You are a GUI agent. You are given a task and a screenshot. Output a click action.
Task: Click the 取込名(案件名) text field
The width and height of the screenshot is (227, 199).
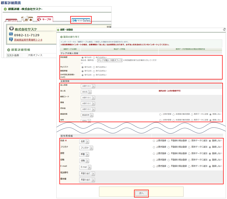point(110,60)
